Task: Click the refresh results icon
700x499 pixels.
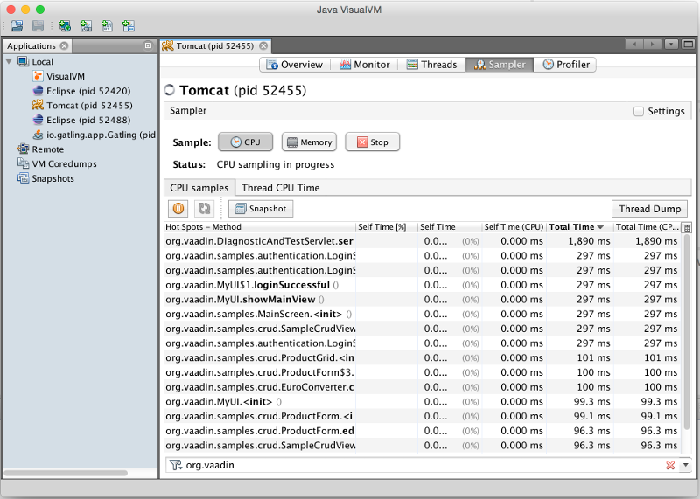Action: click(x=205, y=209)
